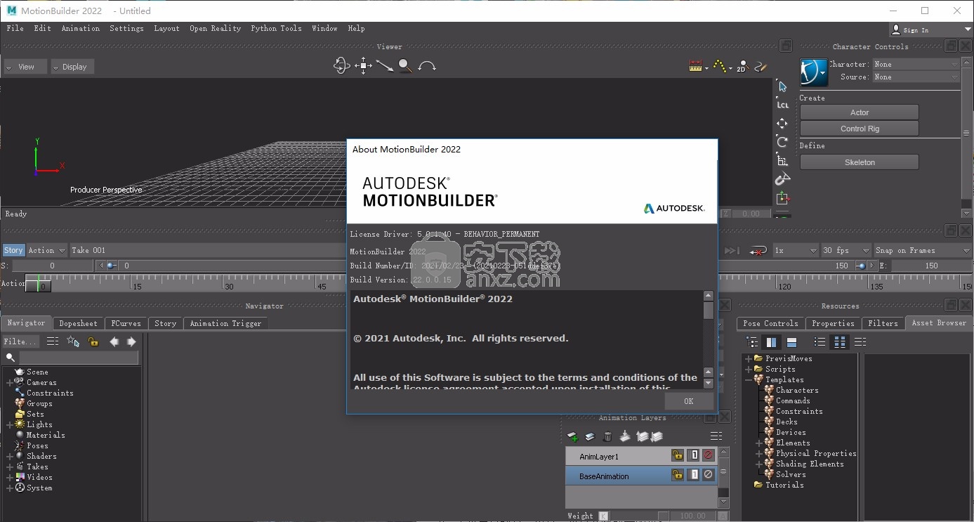Toggle solo on AnimLayer1
Image resolution: width=974 pixels, height=522 pixels.
(x=694, y=455)
